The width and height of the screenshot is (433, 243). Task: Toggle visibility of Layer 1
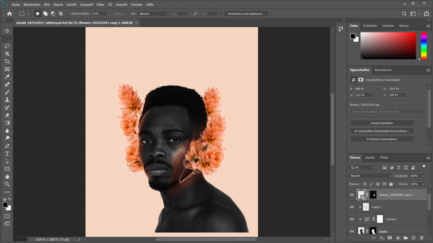[352, 207]
